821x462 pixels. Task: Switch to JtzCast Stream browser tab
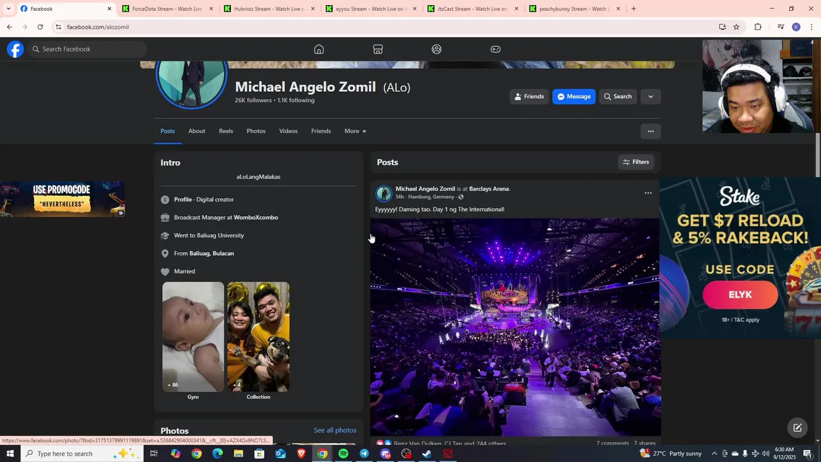click(x=471, y=9)
